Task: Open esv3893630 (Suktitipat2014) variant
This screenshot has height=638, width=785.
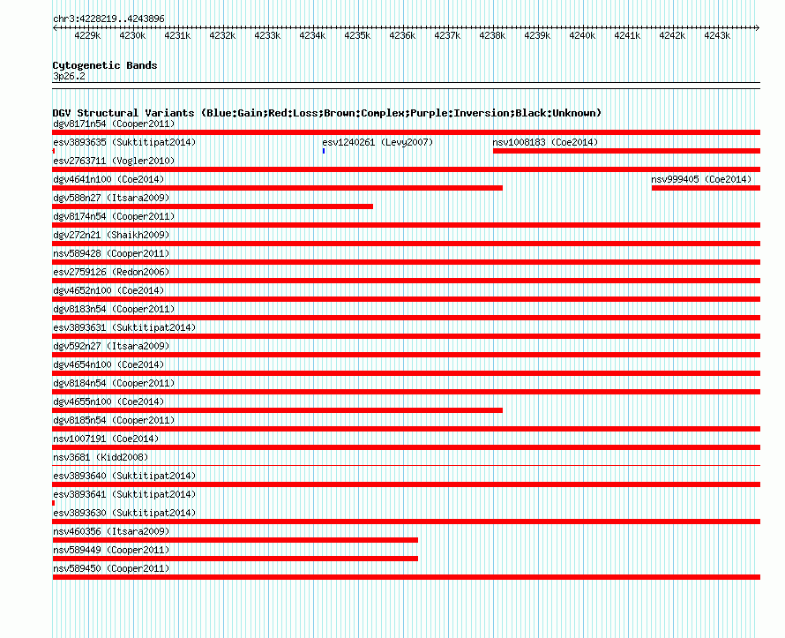Action: pyautogui.click(x=124, y=513)
